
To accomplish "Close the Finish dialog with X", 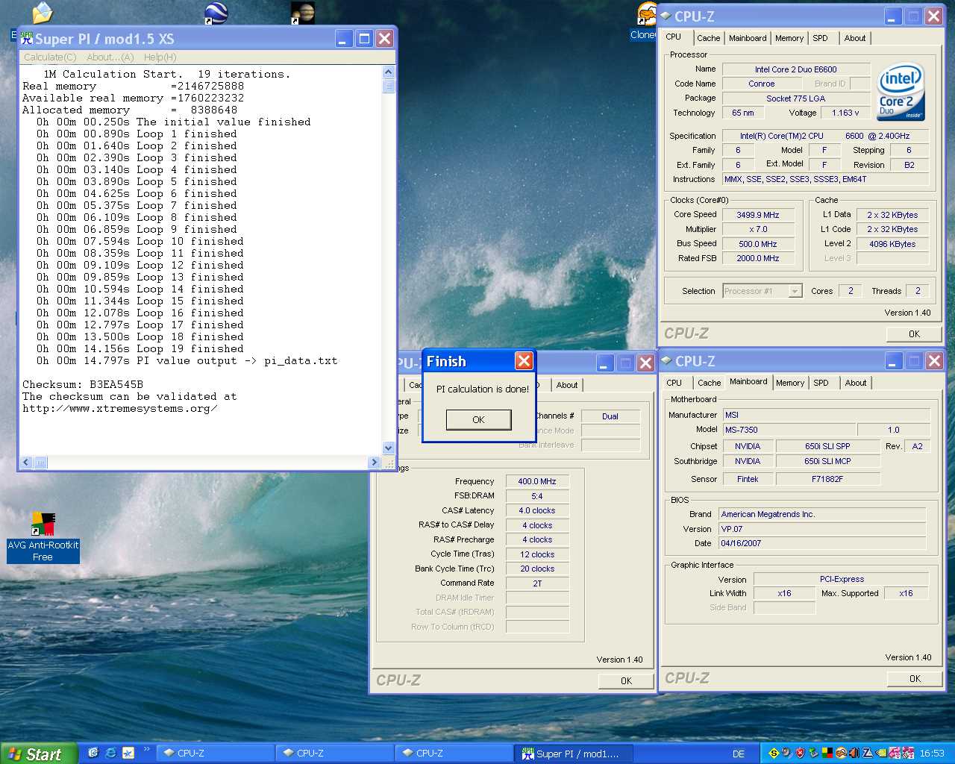I will (525, 361).
